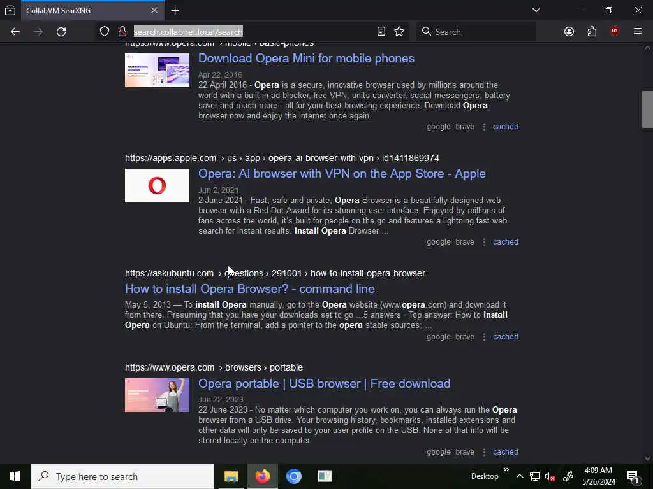Open the network status icon
This screenshot has width=653, height=489.
pos(535,476)
